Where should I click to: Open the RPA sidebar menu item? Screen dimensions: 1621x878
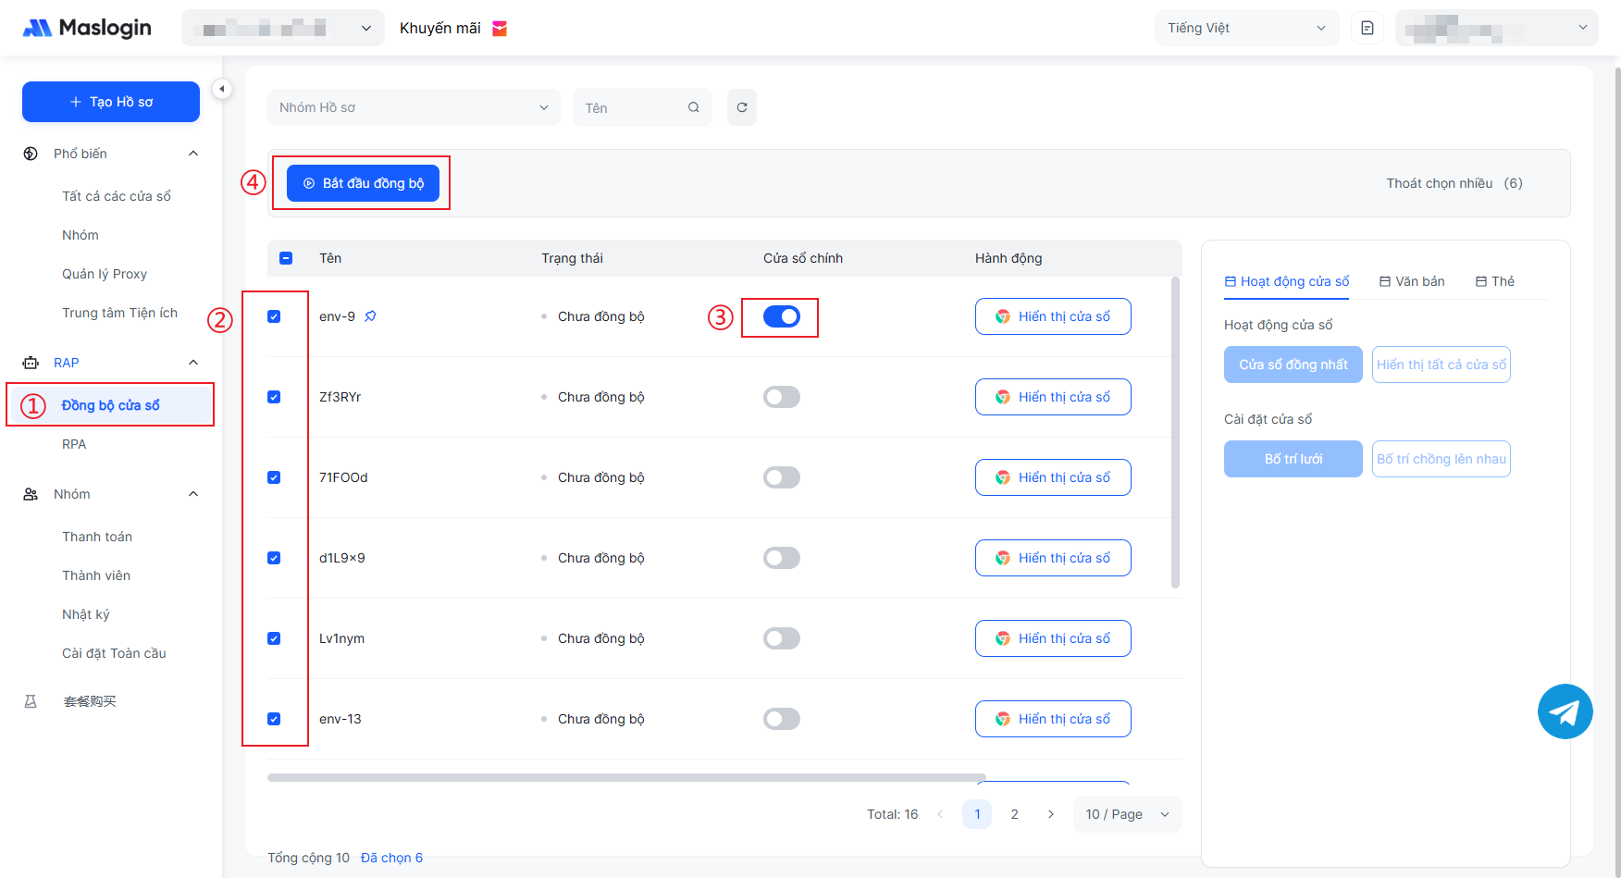coord(74,444)
